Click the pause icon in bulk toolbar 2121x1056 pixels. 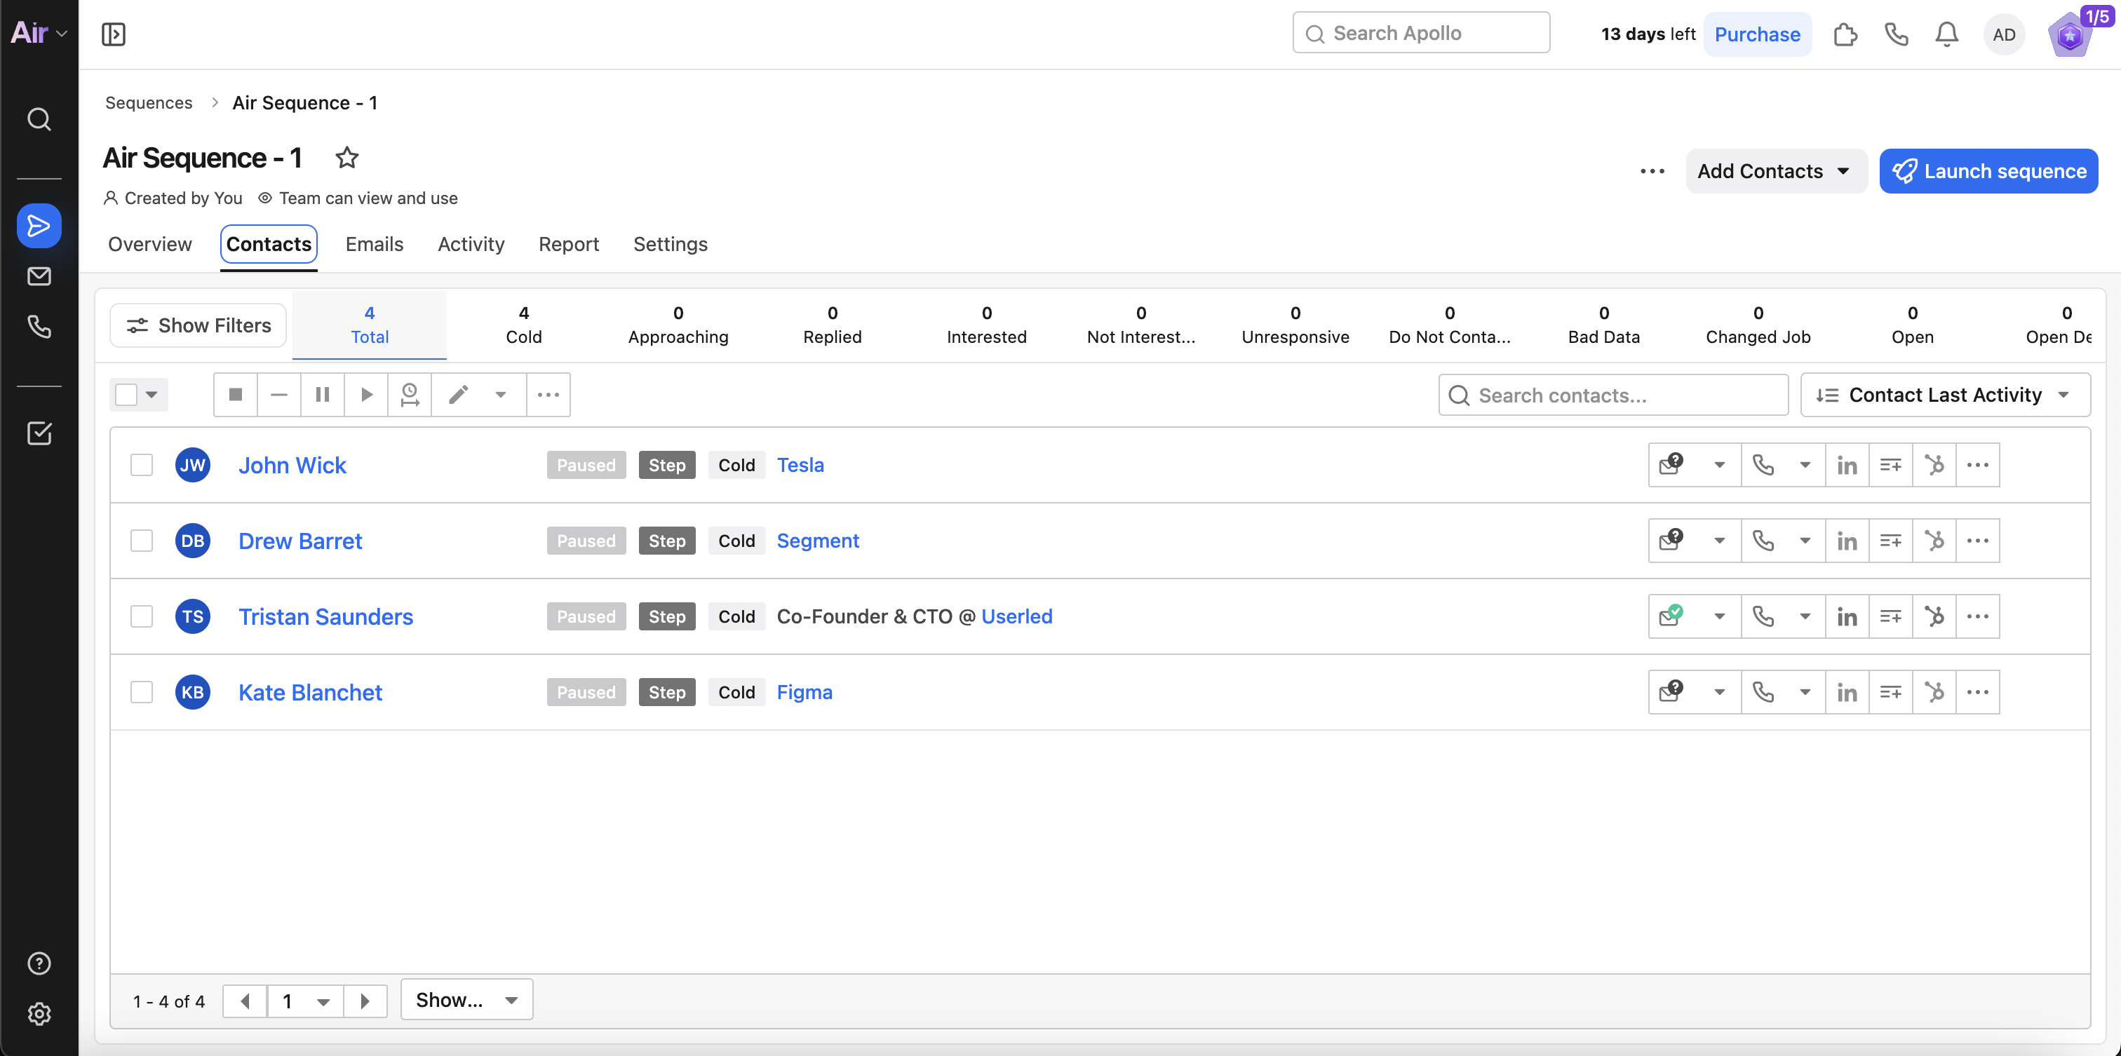(322, 394)
